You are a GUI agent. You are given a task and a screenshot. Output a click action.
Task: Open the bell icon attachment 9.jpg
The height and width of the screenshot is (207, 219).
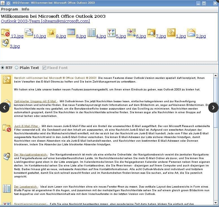52,33
